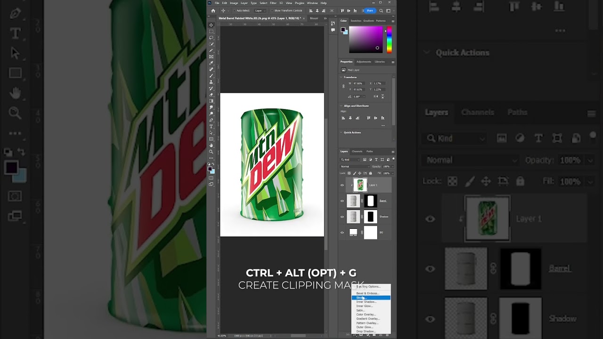Open the Comments panel icon
The height and width of the screenshot is (339, 603).
tap(333, 30)
